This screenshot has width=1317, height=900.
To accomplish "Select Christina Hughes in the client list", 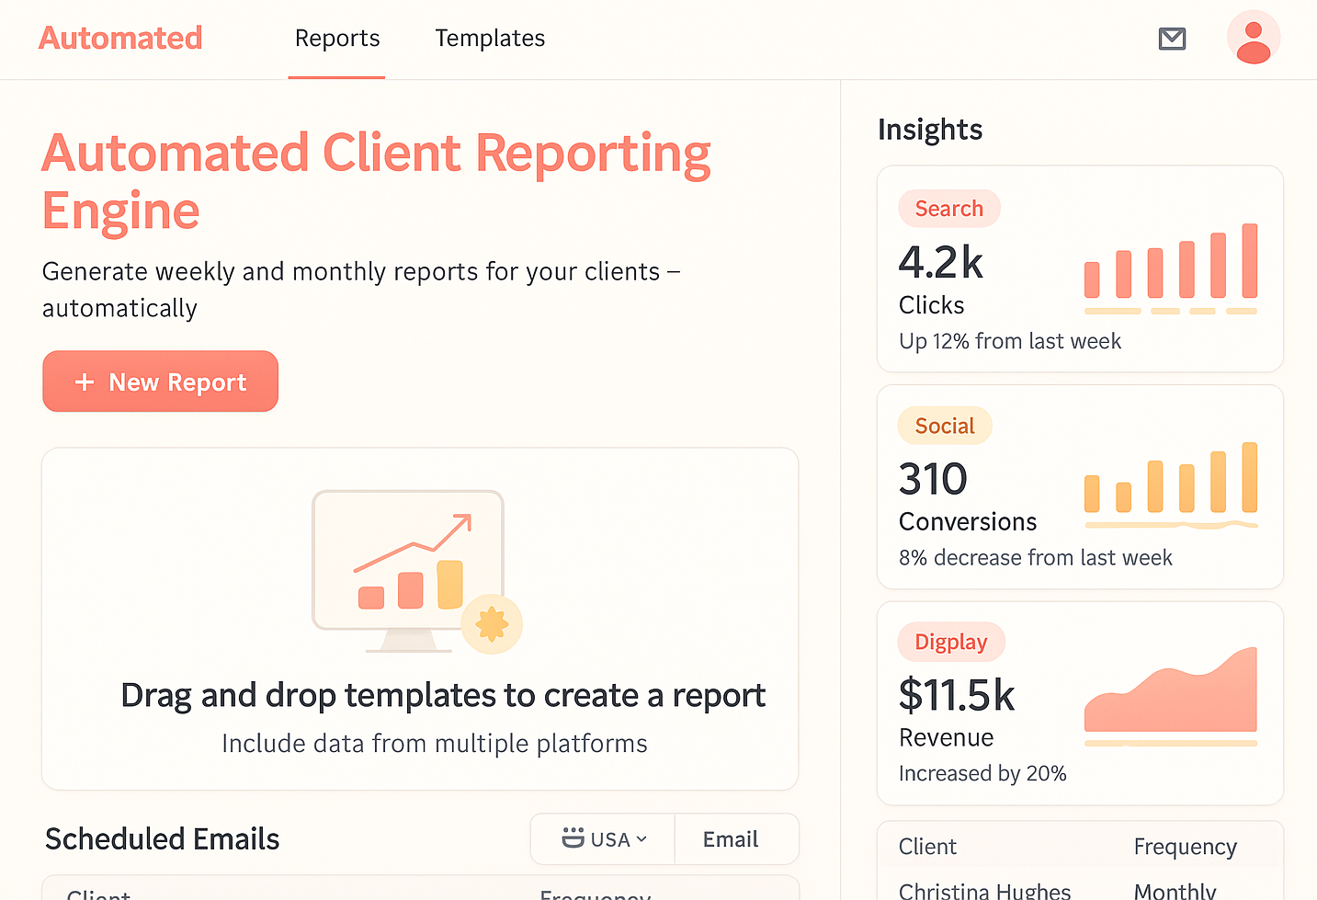I will pos(985,888).
